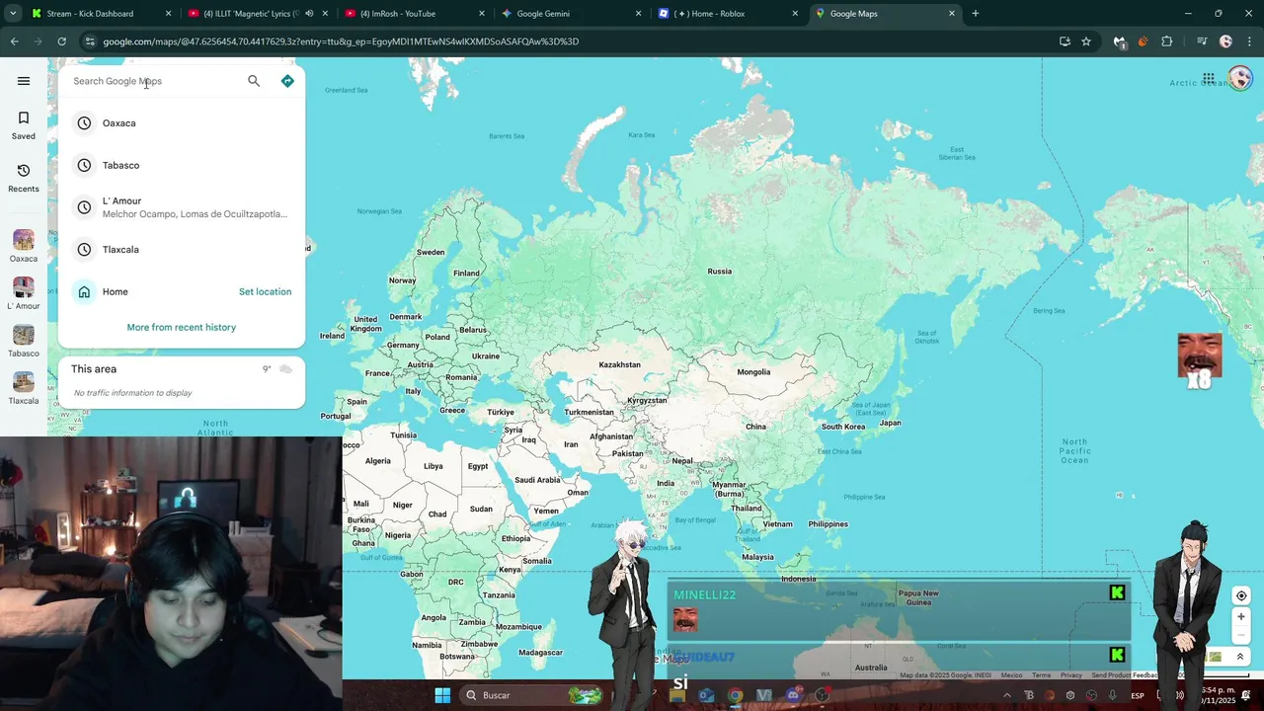The height and width of the screenshot is (711, 1264).
Task: Open a new browser tab
Action: (x=976, y=14)
